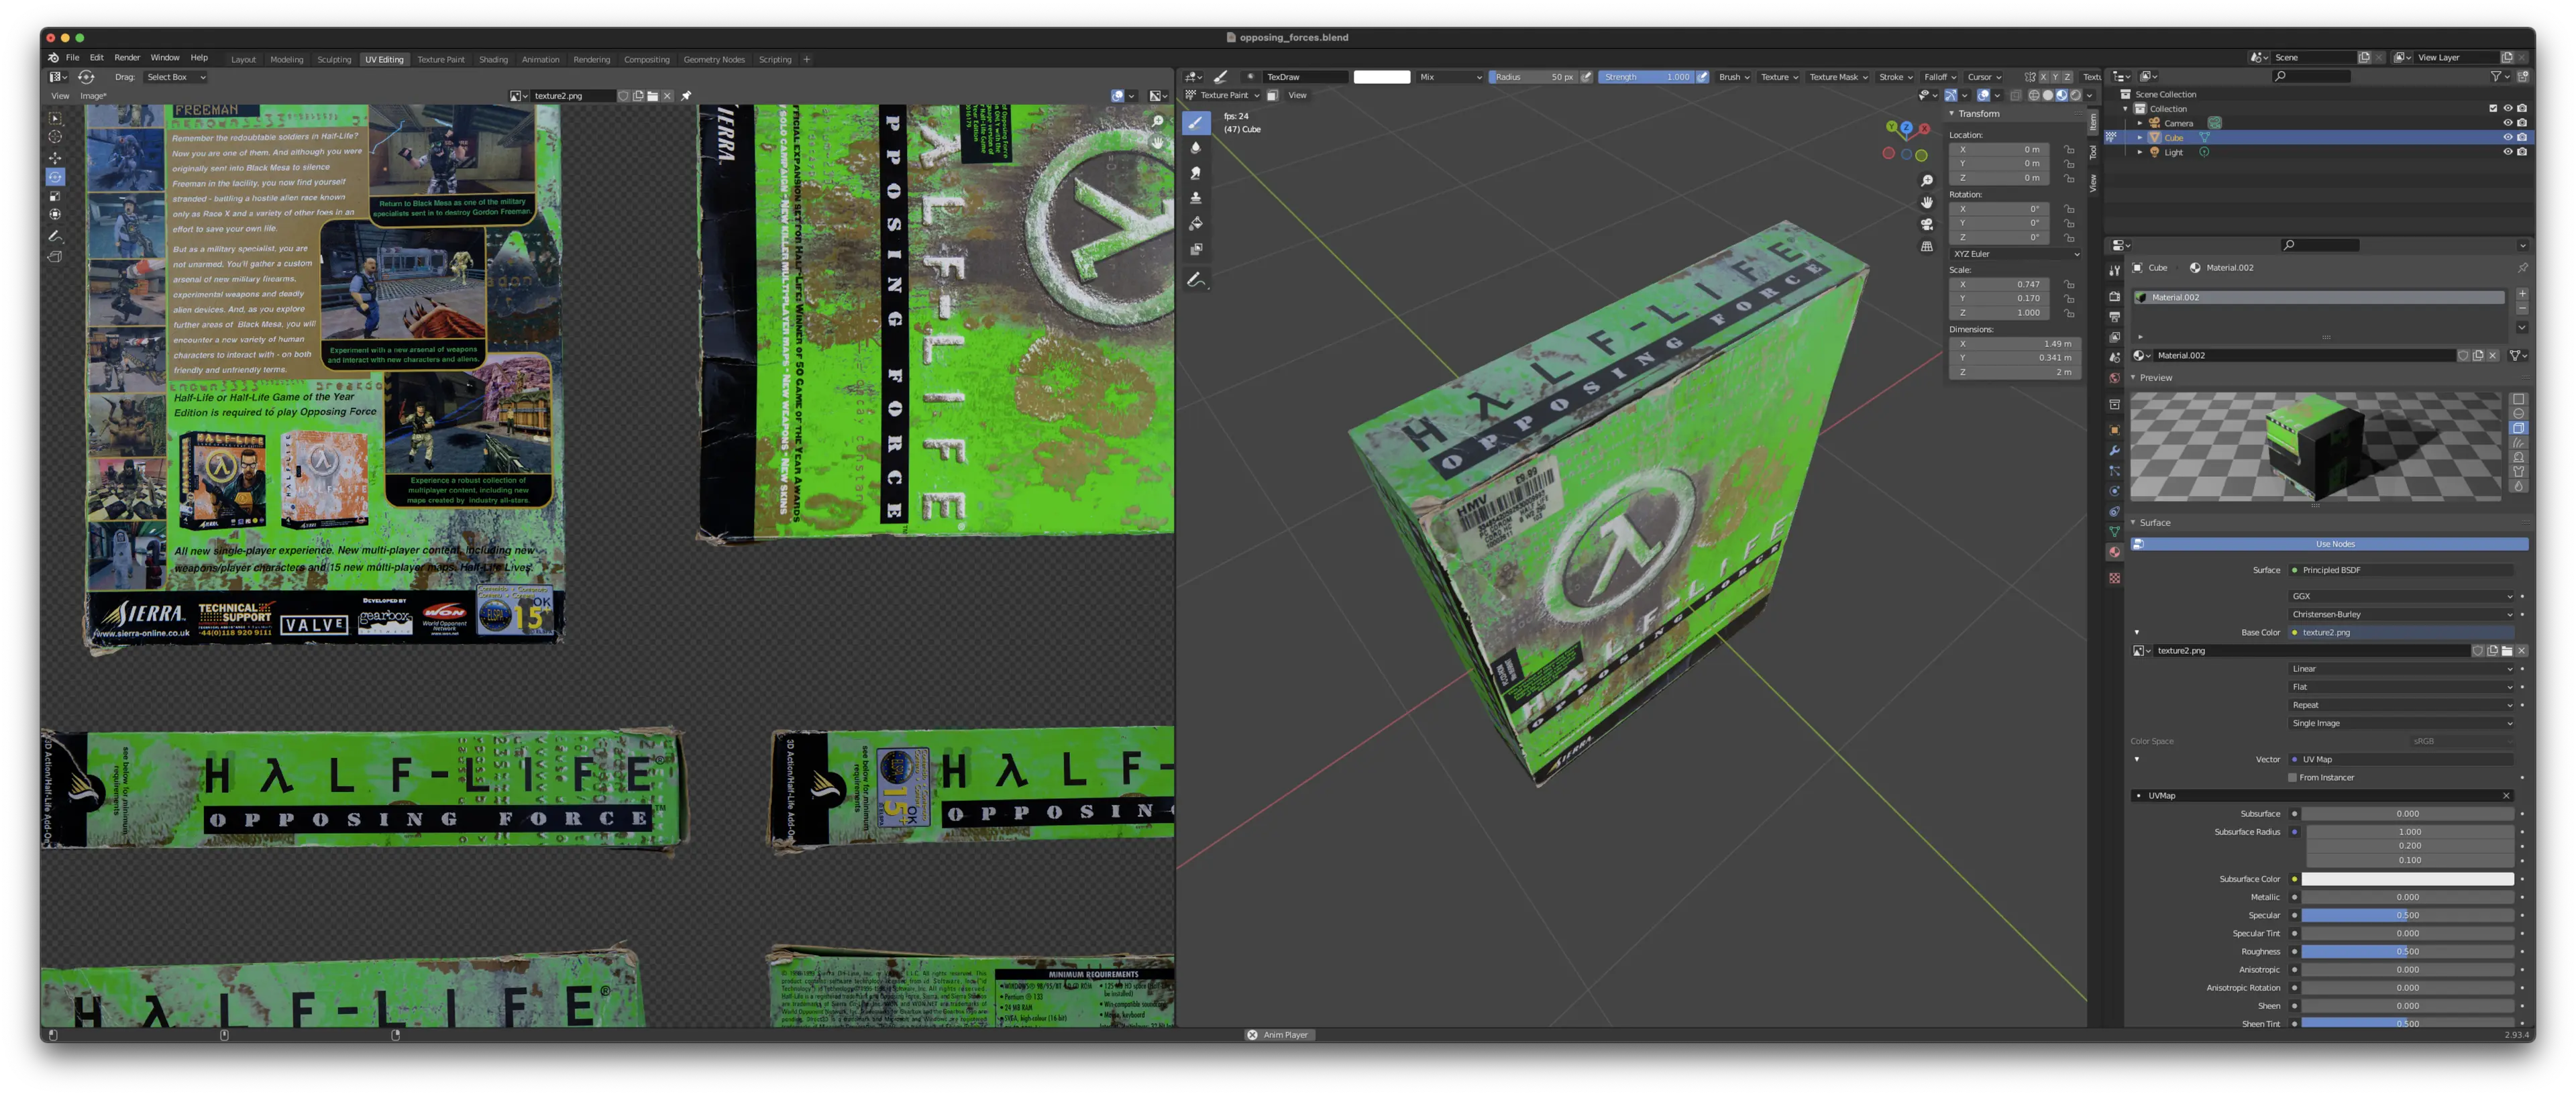Hide the Light object in the outliner
Screen dimensions: 2576x1096
(2509, 151)
